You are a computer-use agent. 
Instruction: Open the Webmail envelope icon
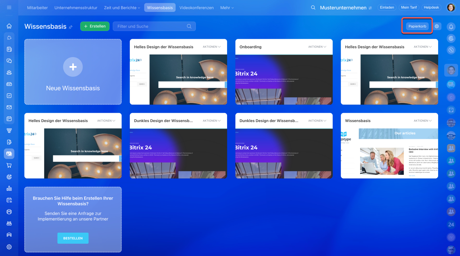(9, 107)
